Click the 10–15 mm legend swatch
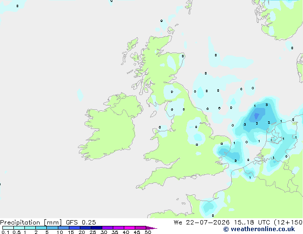The image size is (303, 234). coord(64,228)
